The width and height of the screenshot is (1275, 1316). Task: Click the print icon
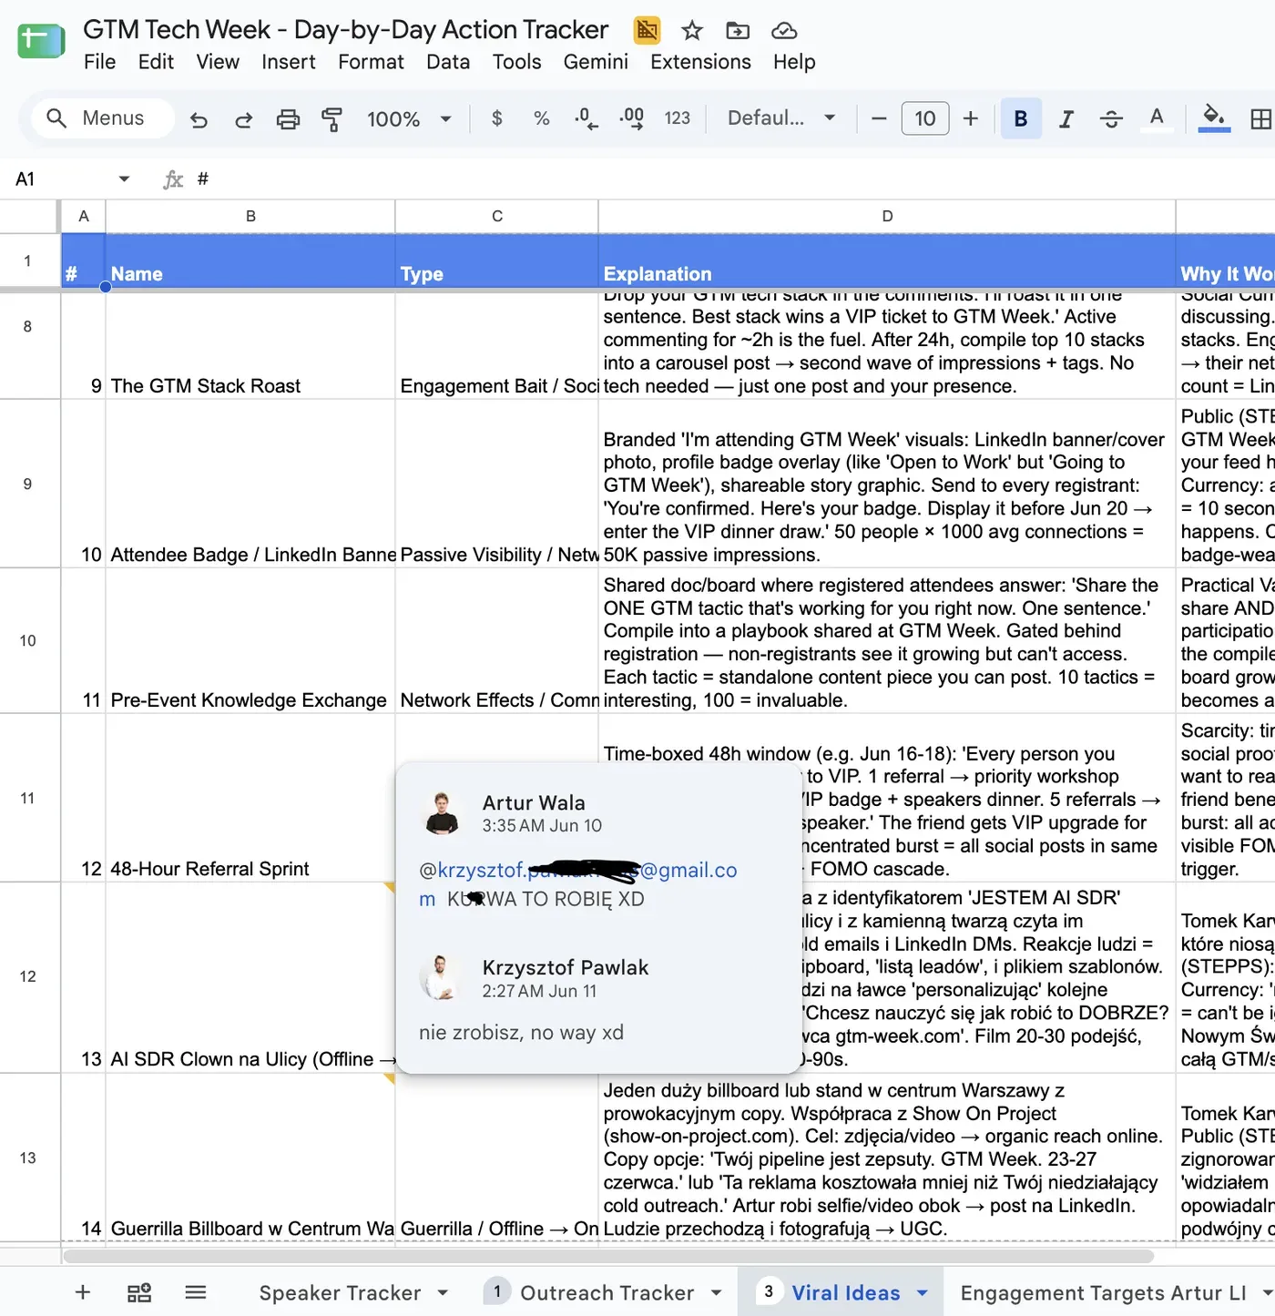click(288, 119)
